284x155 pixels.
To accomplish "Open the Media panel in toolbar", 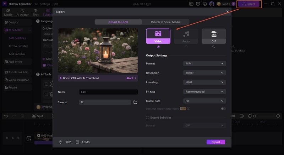I will click(8, 12).
